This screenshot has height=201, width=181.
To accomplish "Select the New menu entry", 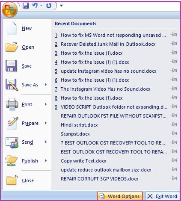I will (x=27, y=28).
